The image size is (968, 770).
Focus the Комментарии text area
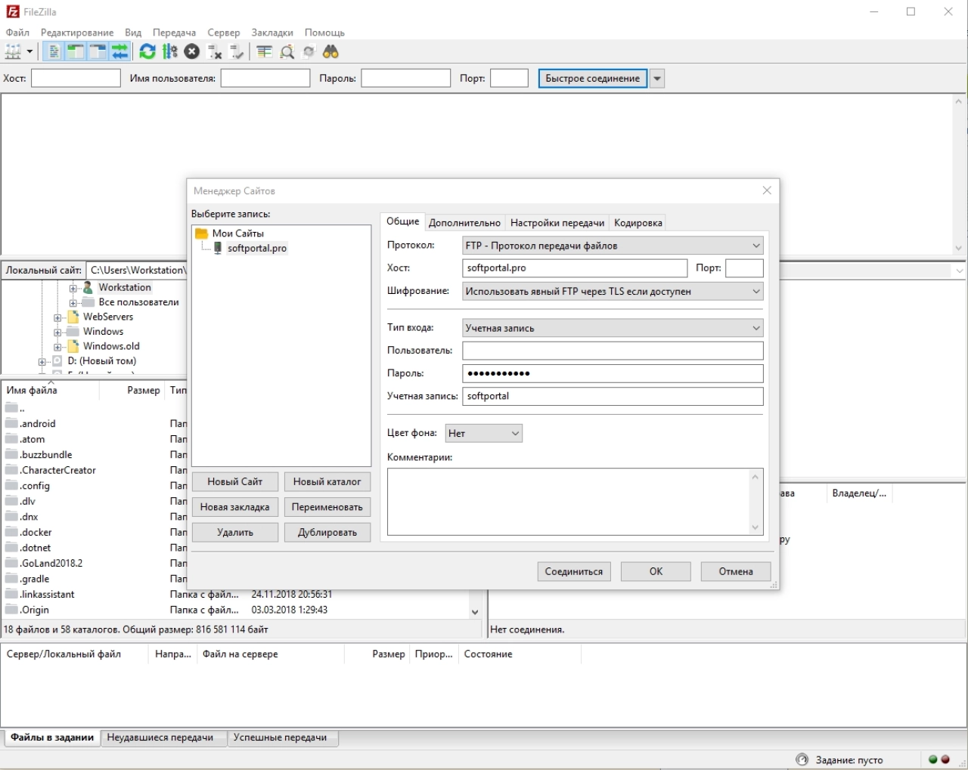click(x=575, y=502)
